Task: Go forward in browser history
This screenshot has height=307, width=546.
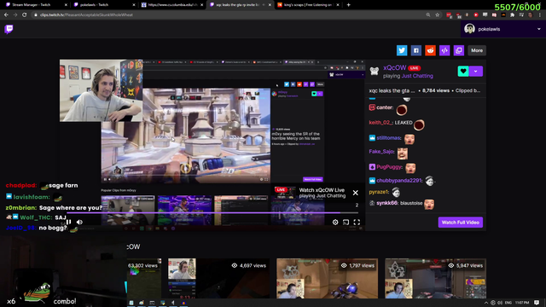Action: click(15, 15)
